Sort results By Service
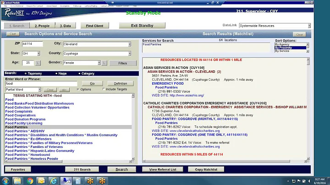The image size is (330, 185). tap(282, 51)
